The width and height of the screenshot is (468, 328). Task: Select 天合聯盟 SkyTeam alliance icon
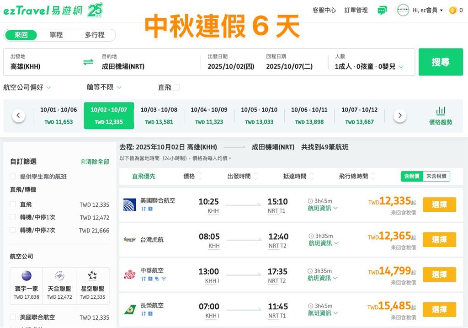59,276
